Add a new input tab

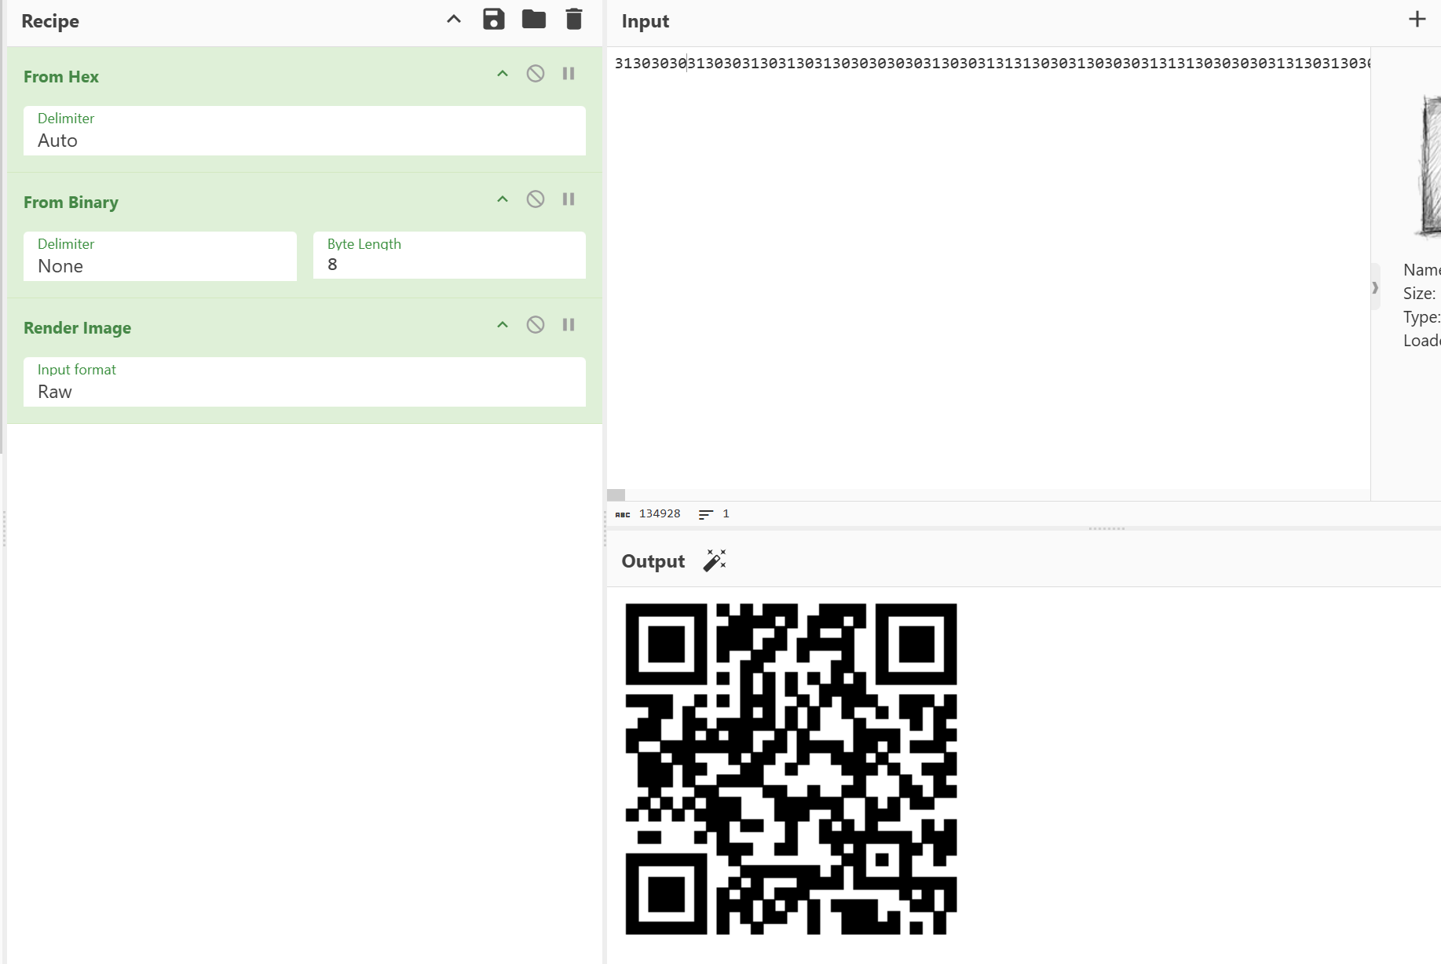click(x=1417, y=20)
